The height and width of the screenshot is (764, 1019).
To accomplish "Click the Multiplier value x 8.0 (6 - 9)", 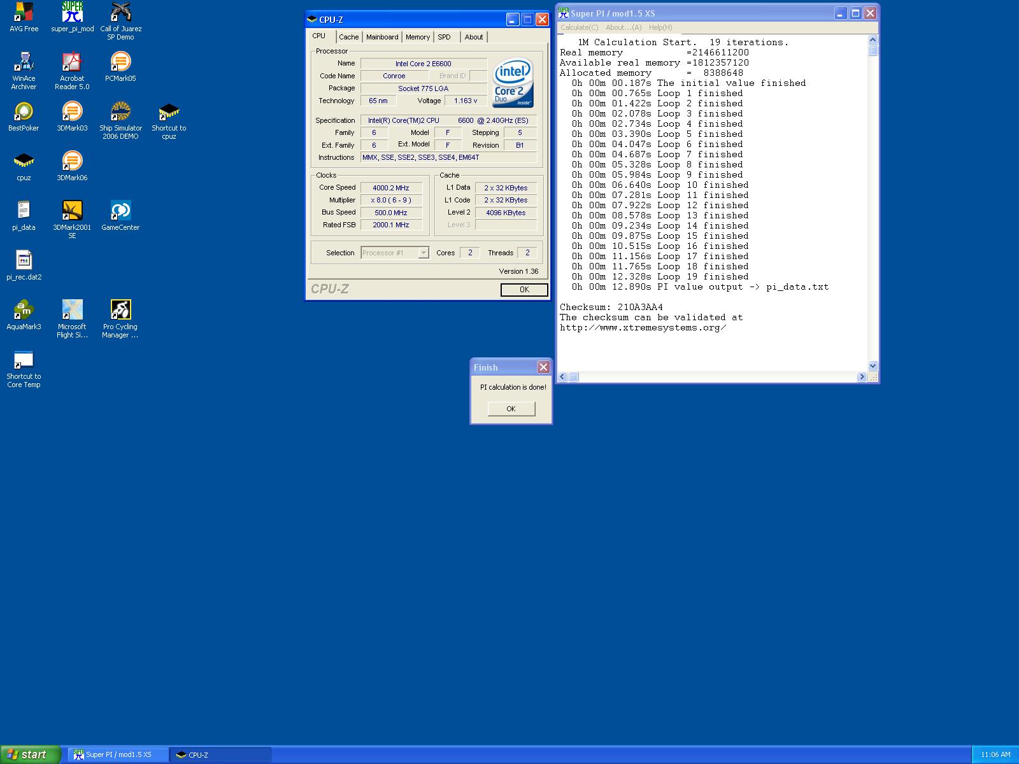I will click(391, 200).
